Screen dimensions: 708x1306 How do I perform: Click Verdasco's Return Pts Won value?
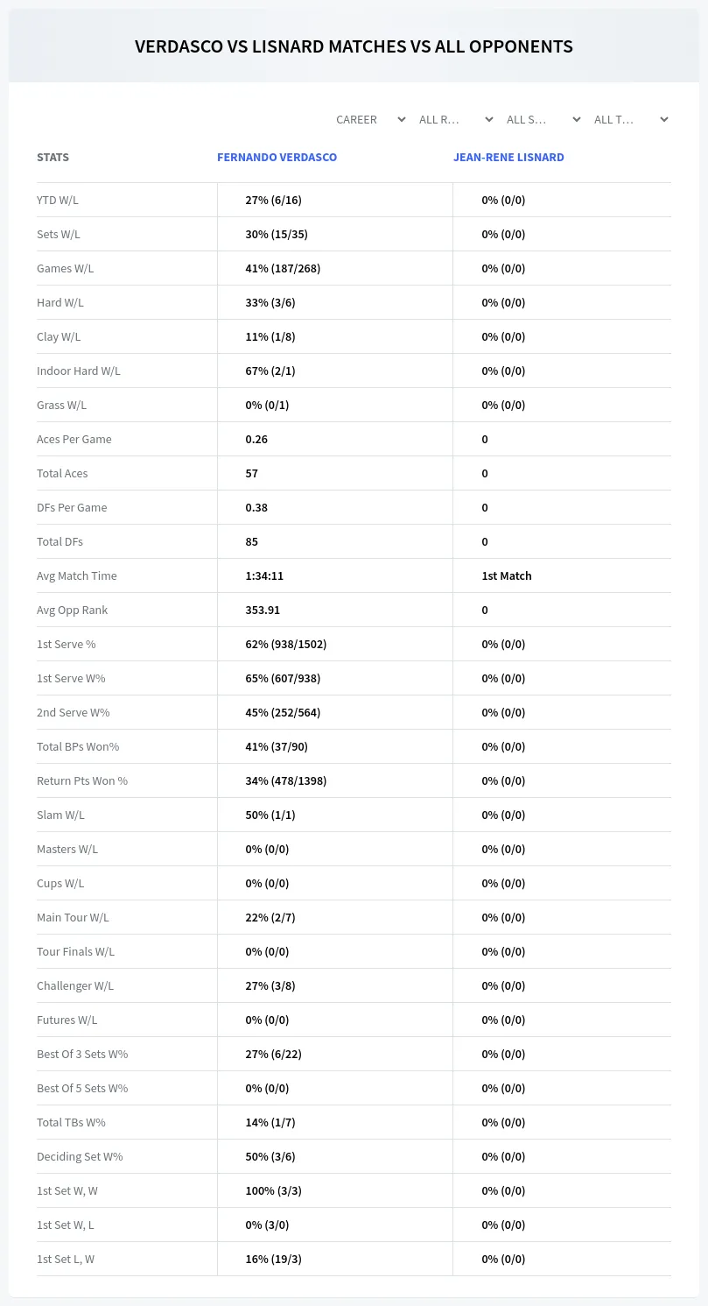click(x=285, y=780)
